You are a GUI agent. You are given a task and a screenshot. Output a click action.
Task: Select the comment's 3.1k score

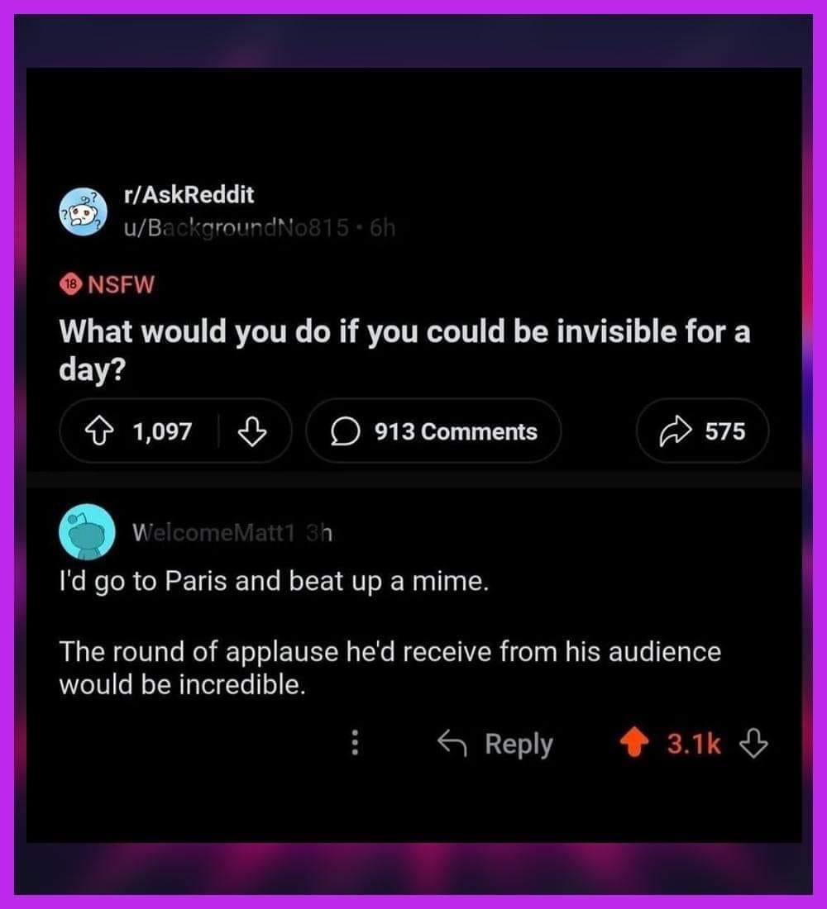(693, 744)
